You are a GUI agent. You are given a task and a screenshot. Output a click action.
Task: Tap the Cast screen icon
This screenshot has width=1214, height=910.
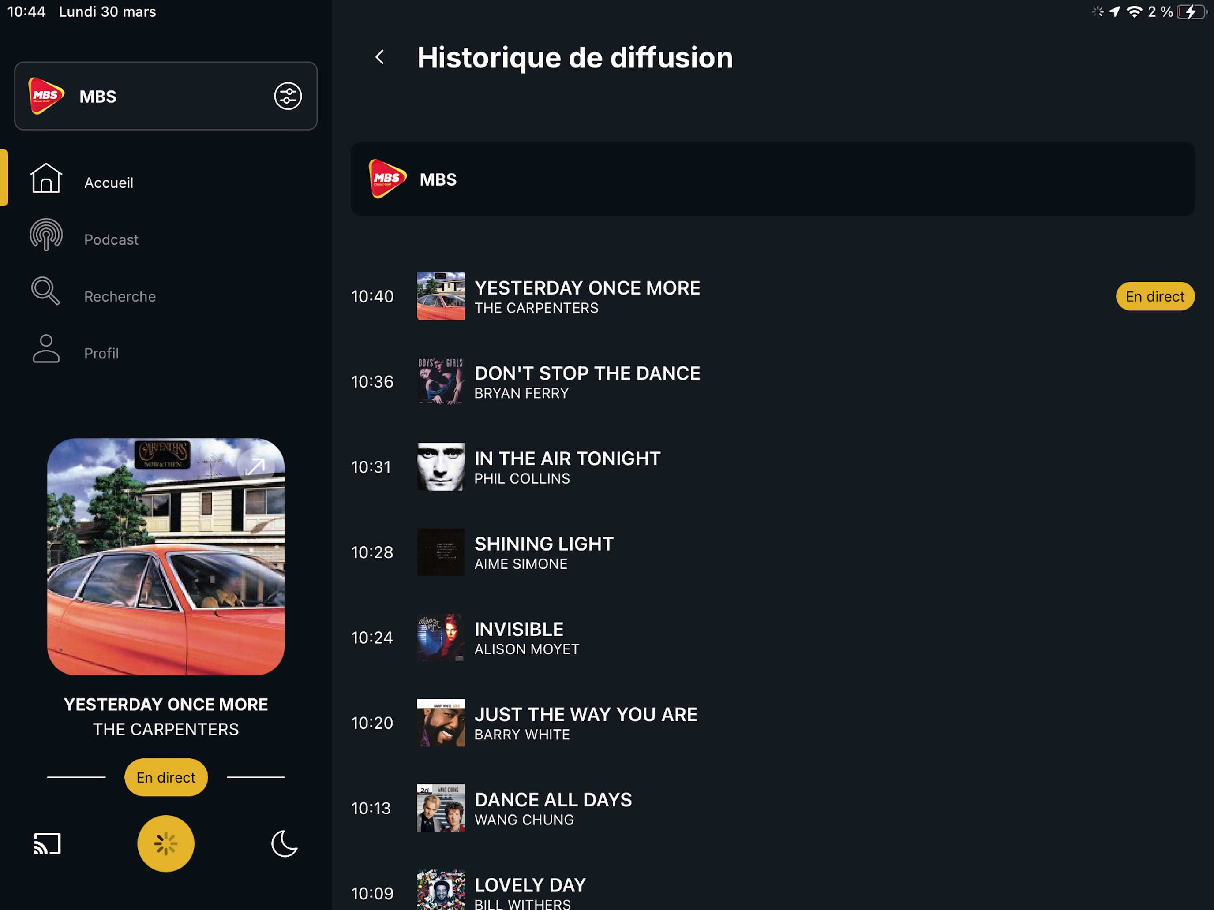coord(47,843)
